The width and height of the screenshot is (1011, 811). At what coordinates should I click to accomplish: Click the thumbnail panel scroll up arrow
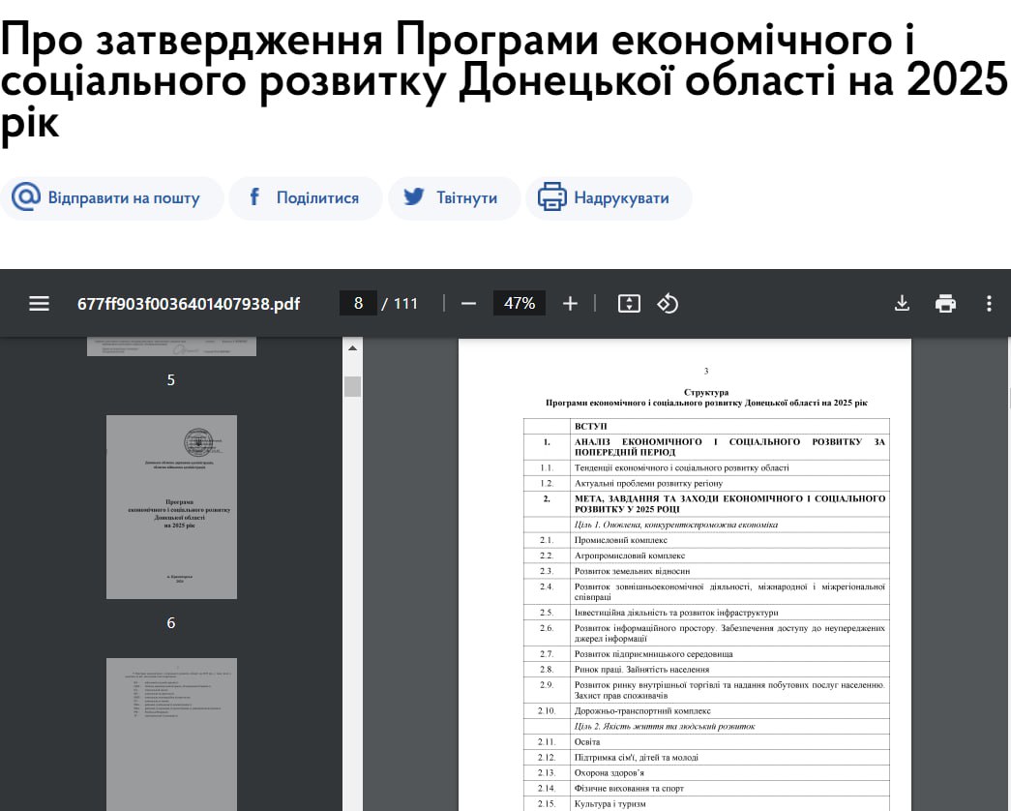352,348
